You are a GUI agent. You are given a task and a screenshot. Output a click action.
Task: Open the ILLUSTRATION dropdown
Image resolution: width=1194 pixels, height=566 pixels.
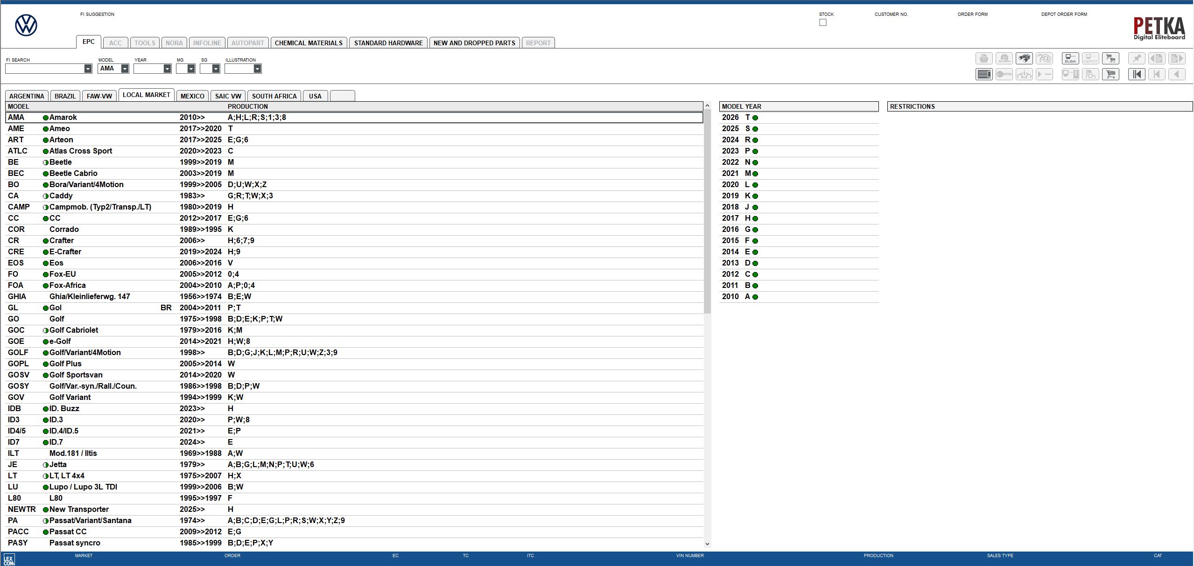click(x=257, y=69)
